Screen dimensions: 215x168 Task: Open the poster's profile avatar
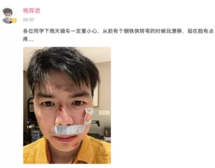point(8,16)
